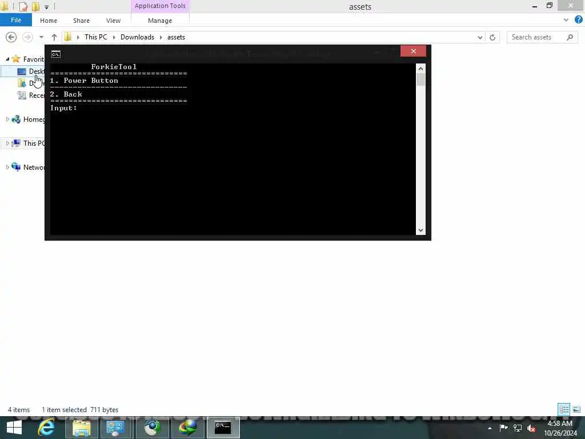Screen dimensions: 585x439
Task: Refresh the assets folder
Action: pyautogui.click(x=492, y=37)
